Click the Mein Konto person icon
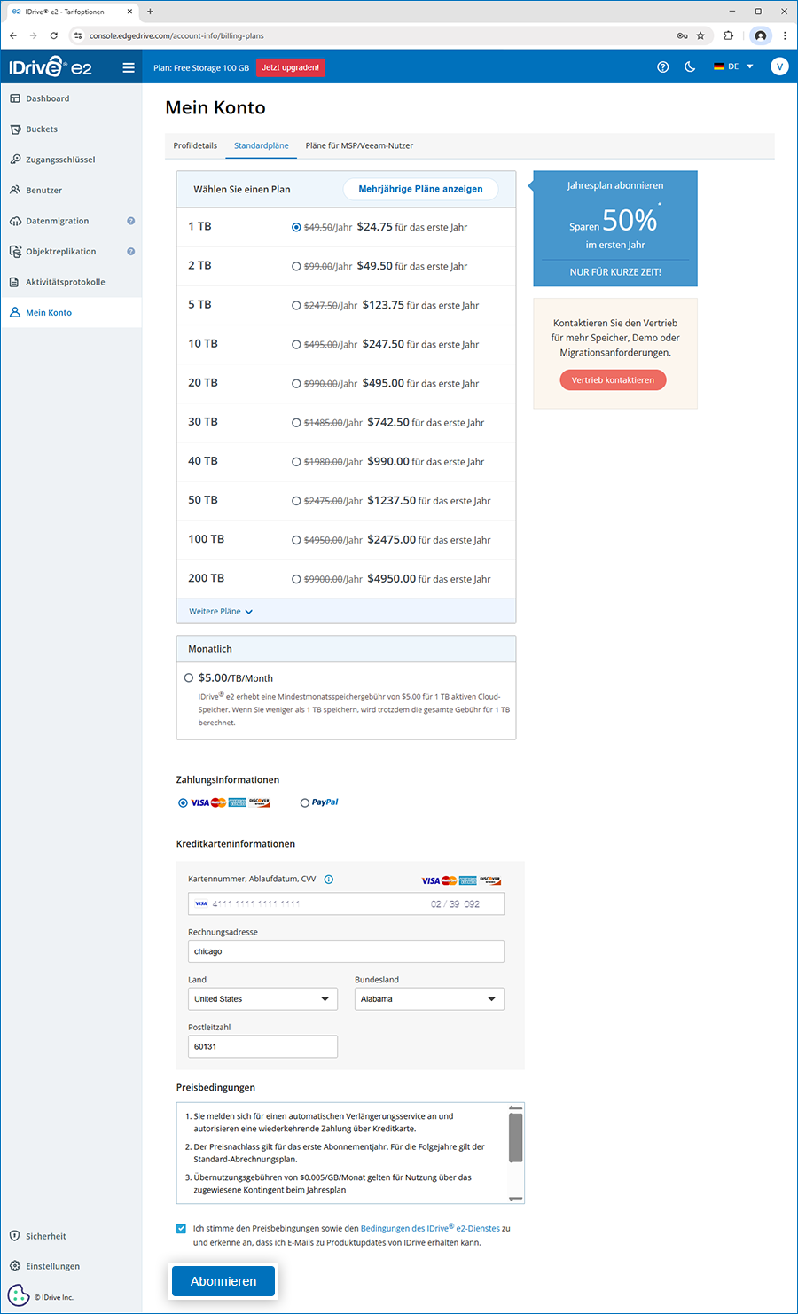Viewport: 798px width, 1314px height. coord(15,313)
